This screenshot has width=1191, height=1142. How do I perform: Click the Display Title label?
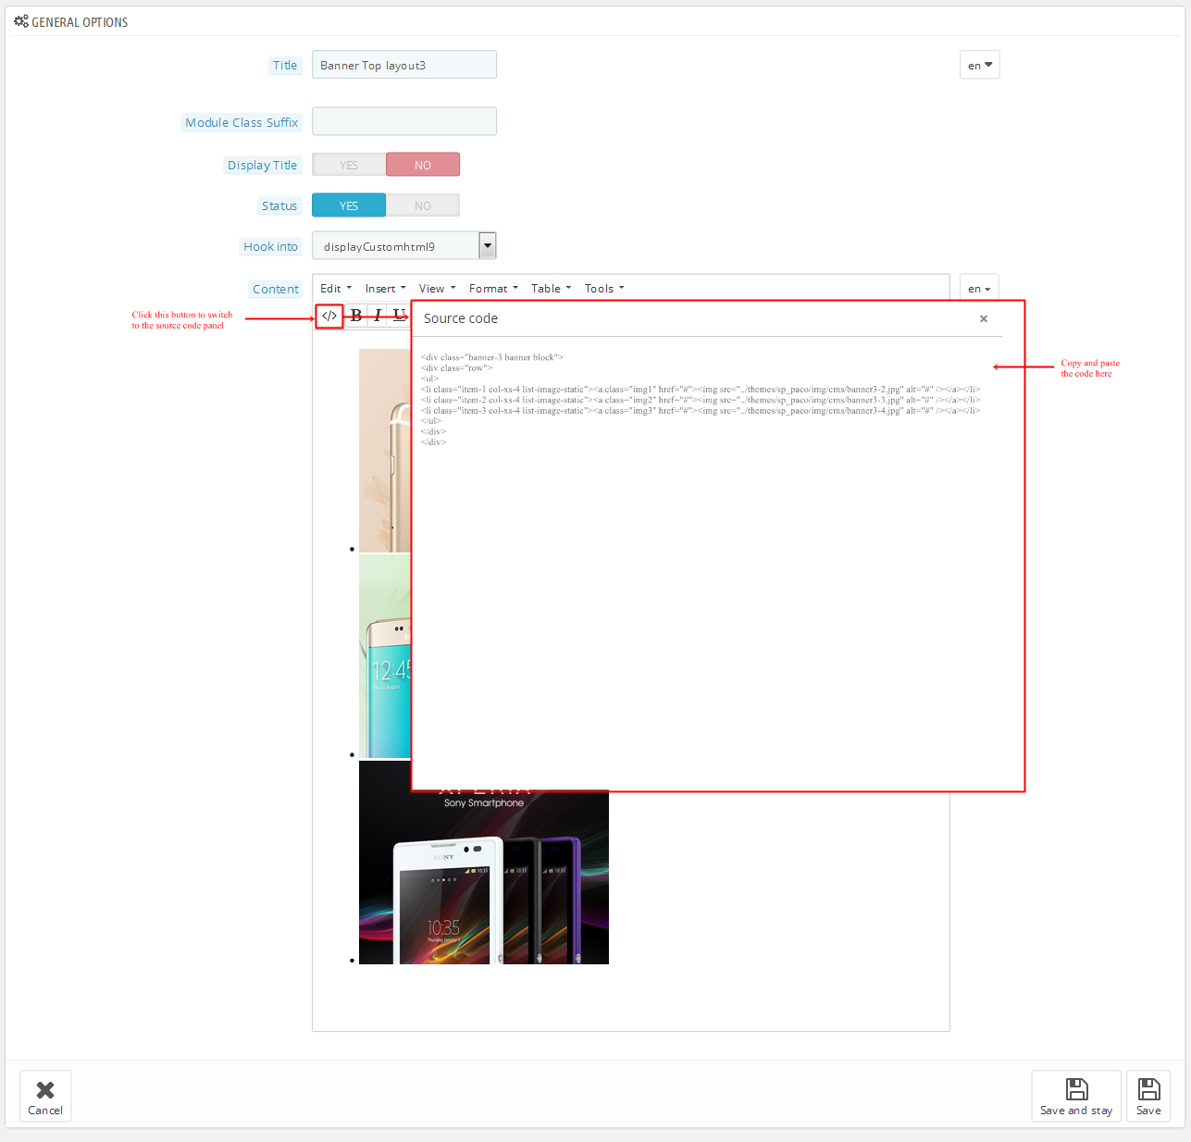pos(263,166)
